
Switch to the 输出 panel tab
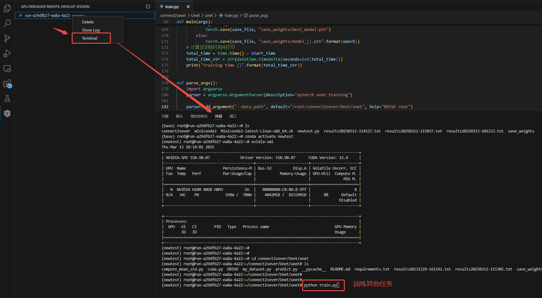179,116
